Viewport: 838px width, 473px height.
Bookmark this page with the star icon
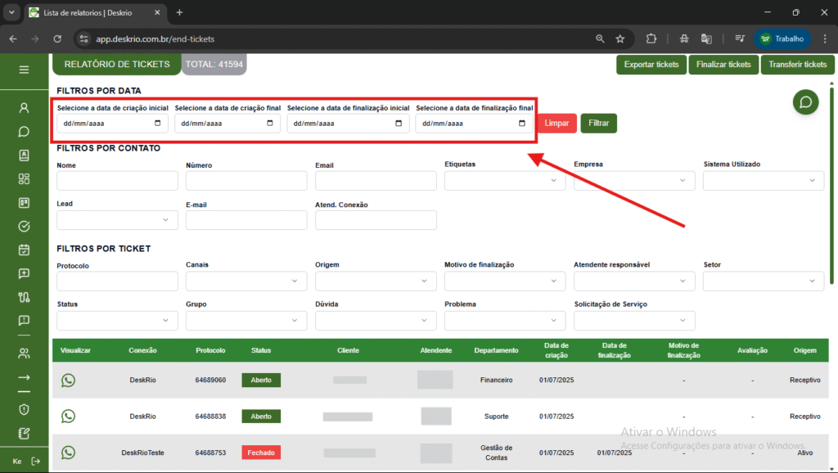(x=620, y=38)
